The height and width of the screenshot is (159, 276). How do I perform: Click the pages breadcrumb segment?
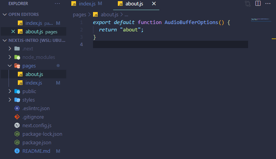[x=79, y=15]
